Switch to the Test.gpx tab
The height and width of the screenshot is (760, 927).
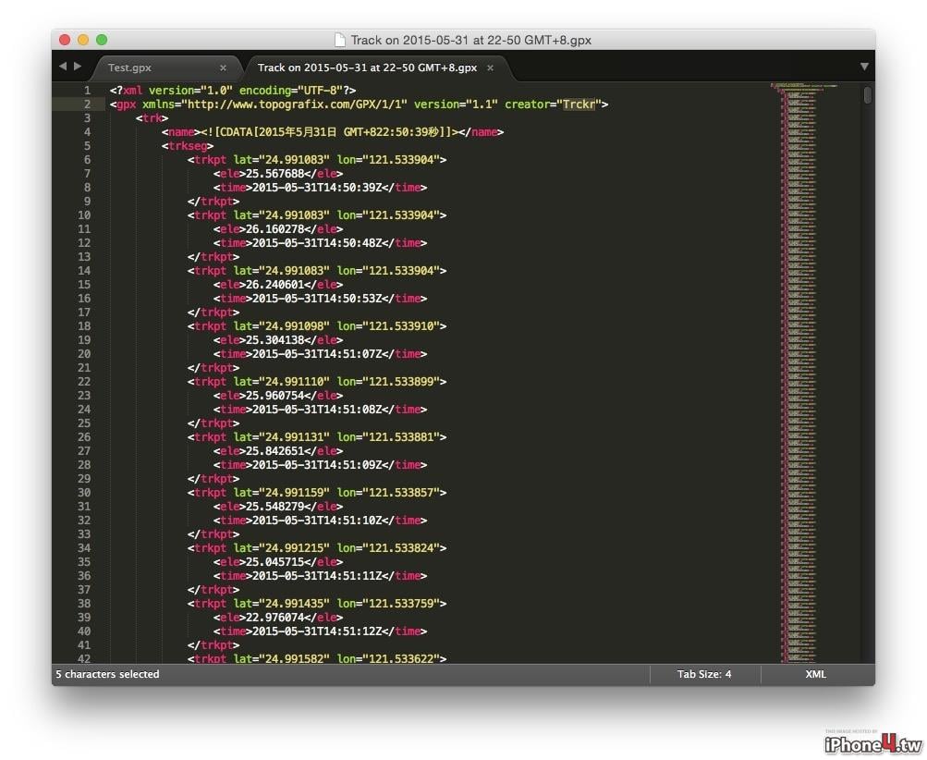(129, 67)
